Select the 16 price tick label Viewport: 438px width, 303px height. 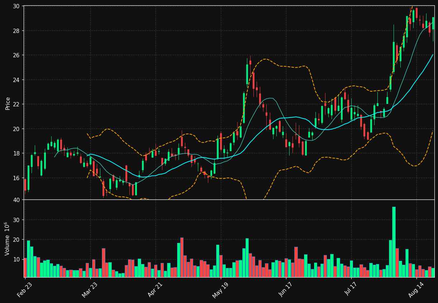point(17,178)
